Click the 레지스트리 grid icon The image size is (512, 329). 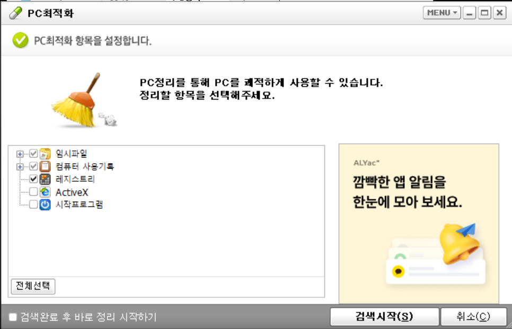click(45, 179)
